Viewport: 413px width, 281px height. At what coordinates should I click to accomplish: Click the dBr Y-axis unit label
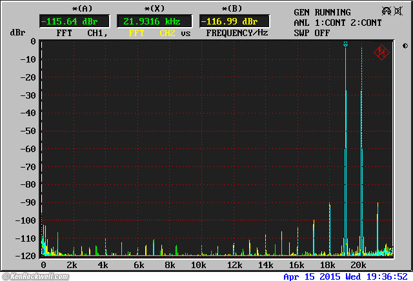click(16, 33)
